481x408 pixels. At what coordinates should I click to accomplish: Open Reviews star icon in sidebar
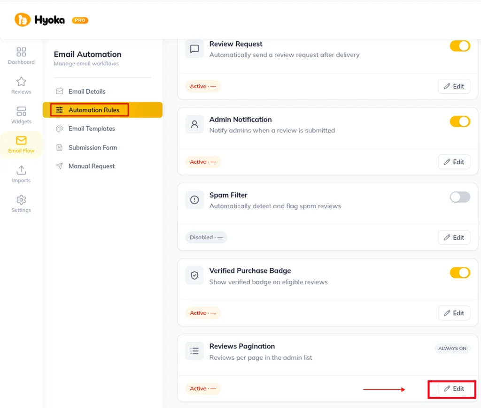pos(21,82)
